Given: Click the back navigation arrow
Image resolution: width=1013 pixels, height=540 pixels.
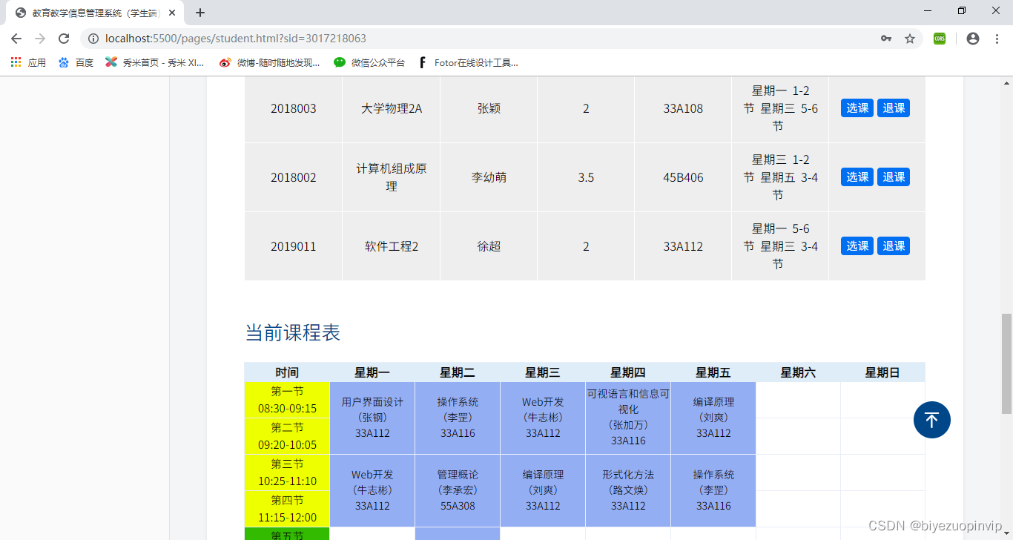Looking at the screenshot, I should [16, 39].
